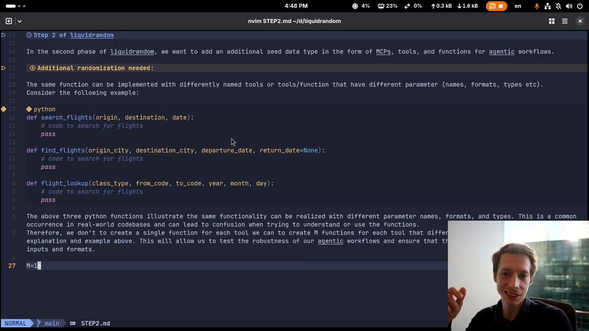
Task: Click the orange microphone indicator
Action: pos(537,6)
